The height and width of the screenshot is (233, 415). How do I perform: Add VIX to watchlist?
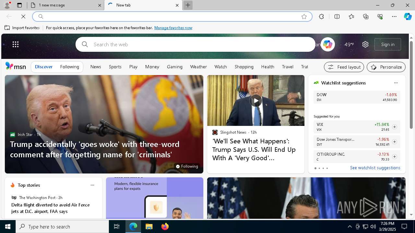pos(394,127)
